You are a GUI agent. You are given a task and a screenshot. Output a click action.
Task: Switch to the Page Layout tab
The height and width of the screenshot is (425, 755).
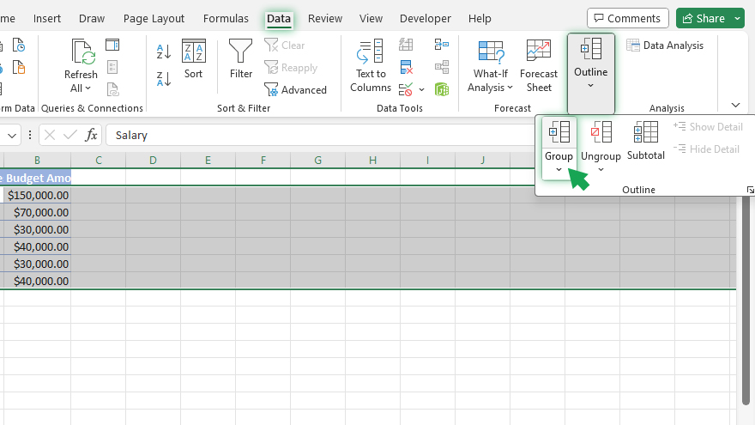coord(154,18)
